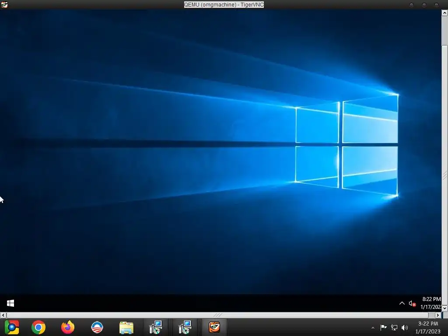Click the vertical scrollbar thumb in VNC viewer

445,175
